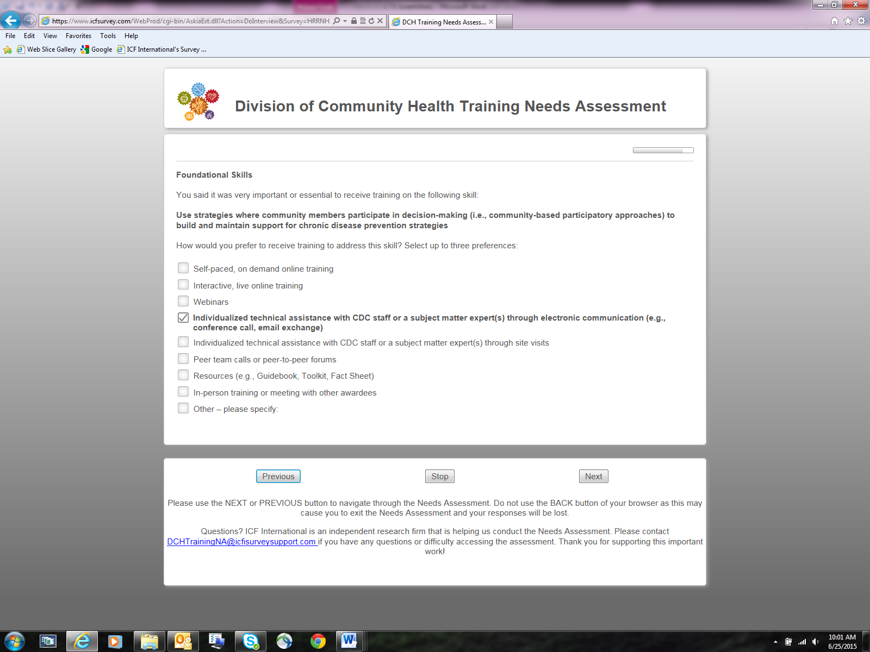This screenshot has width=870, height=652.
Task: Open the Web Slice Gallery favorite
Action: tap(47, 49)
